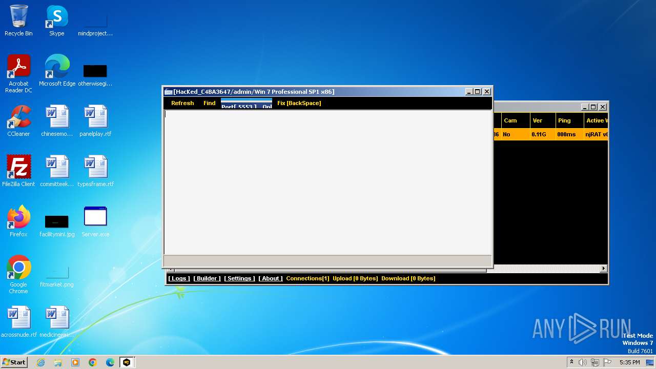The image size is (656, 369).
Task: Click Find in the keylogger menu
Action: coord(210,103)
